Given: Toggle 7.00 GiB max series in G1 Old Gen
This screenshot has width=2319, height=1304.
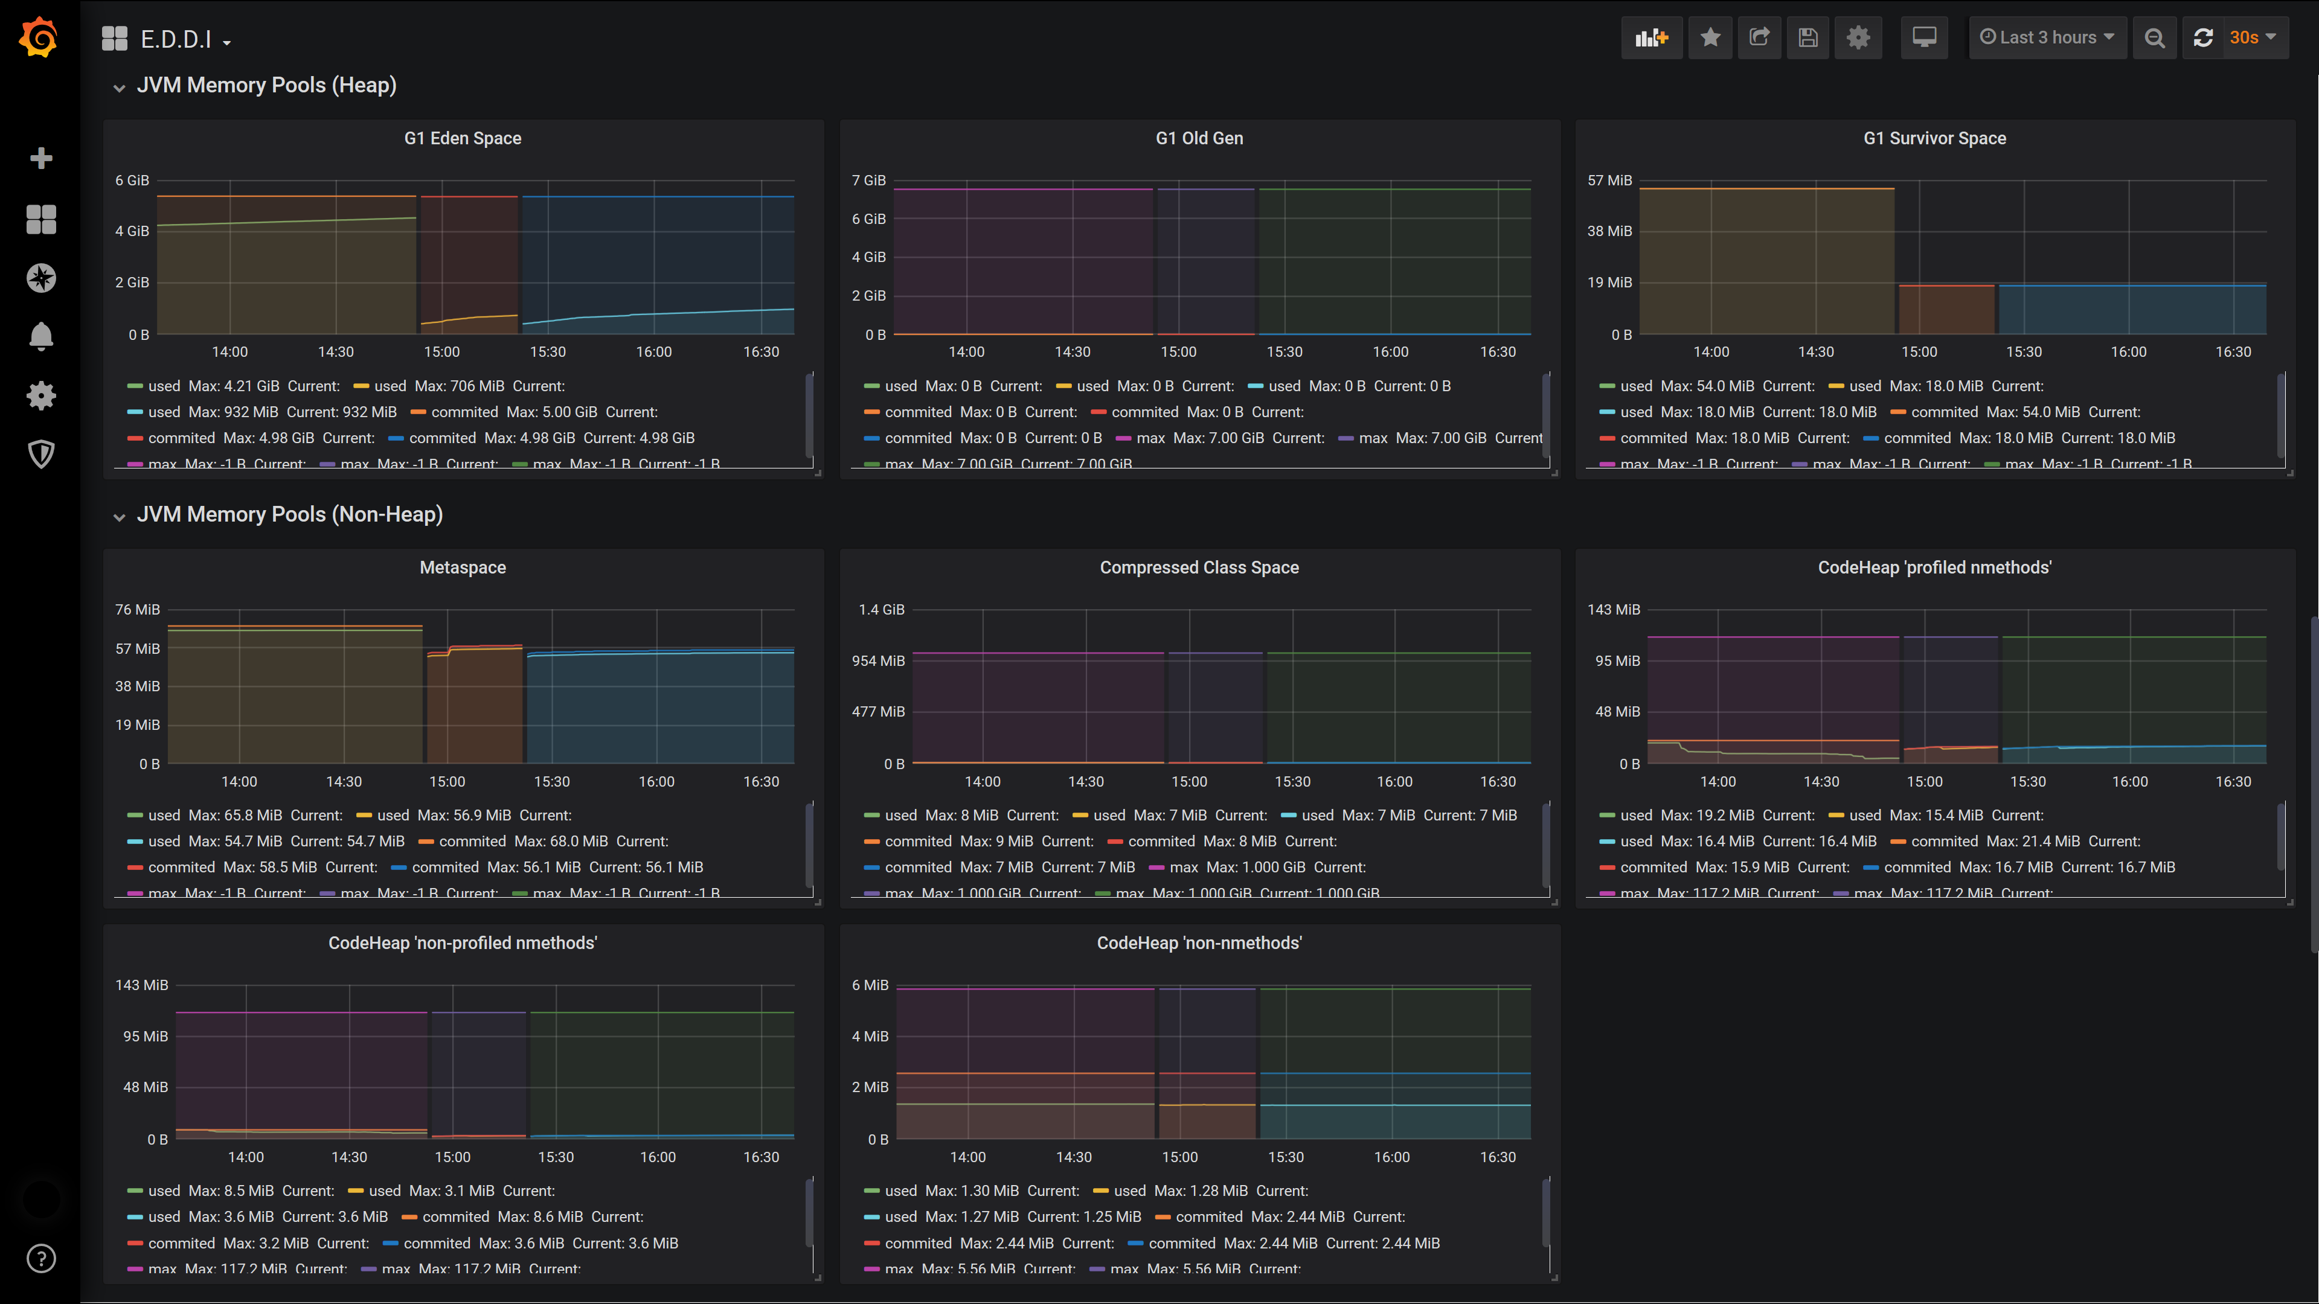Looking at the screenshot, I should click(x=1150, y=438).
